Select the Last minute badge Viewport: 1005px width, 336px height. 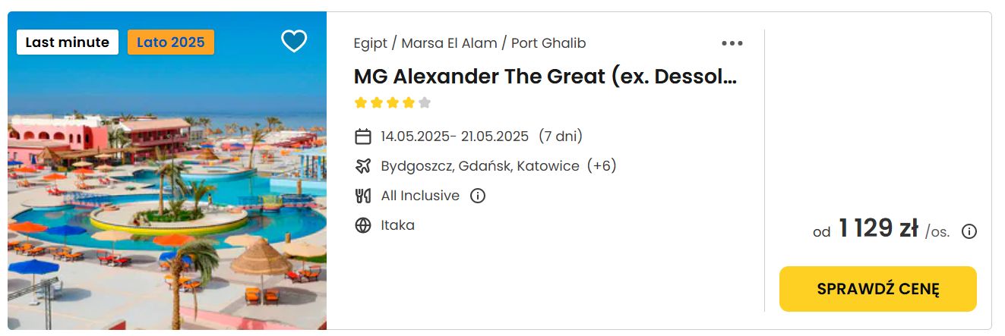click(x=68, y=42)
